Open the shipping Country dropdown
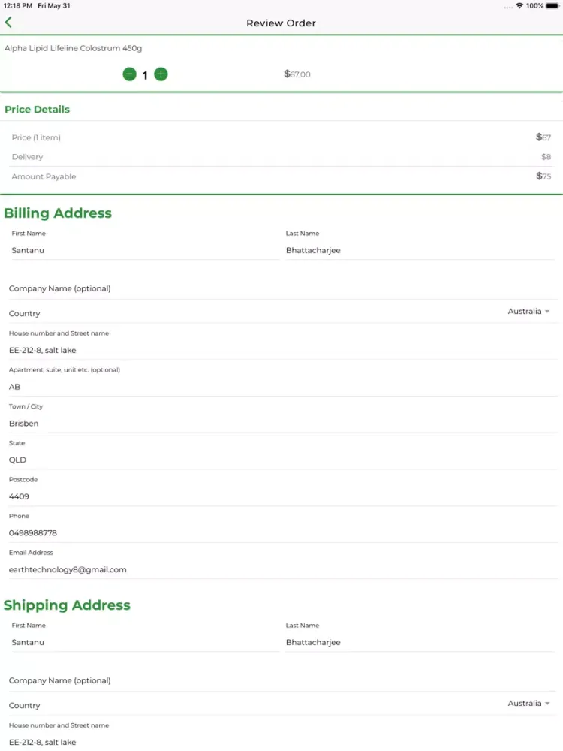This screenshot has height=751, width=563. tap(528, 704)
